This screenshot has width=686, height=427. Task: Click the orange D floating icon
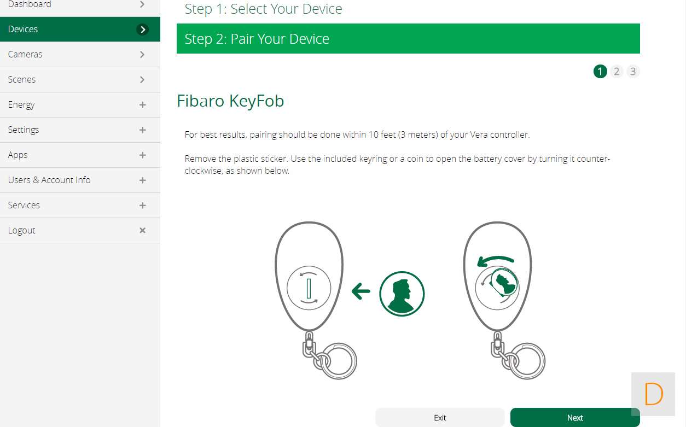(653, 394)
